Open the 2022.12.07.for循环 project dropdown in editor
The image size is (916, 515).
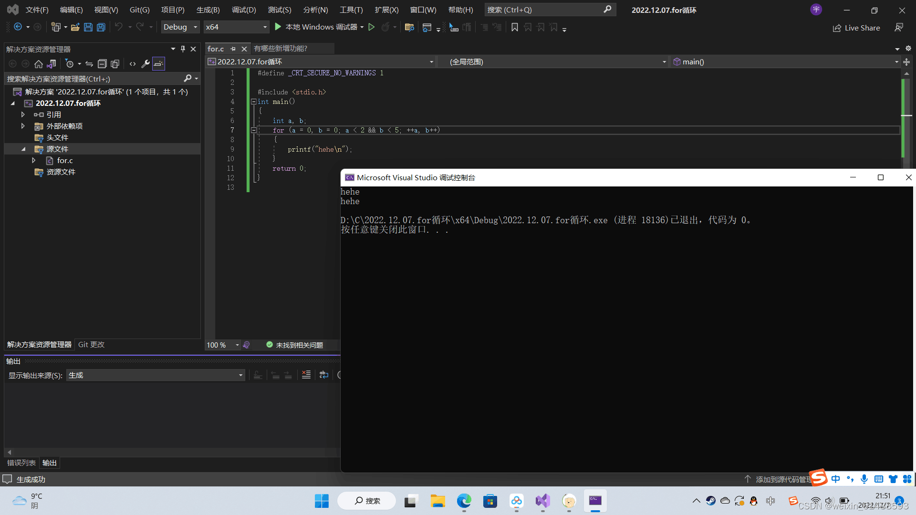(321, 62)
